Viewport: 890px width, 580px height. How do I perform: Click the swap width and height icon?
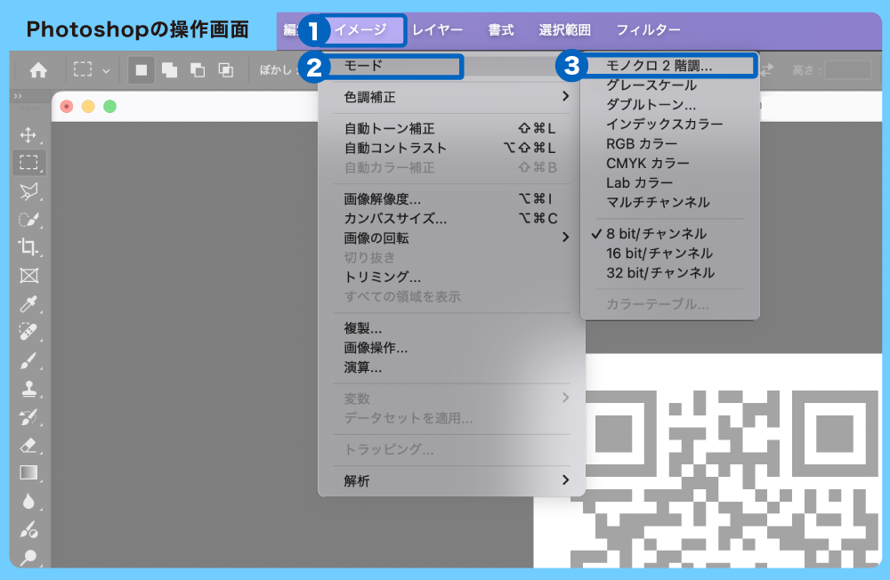click(767, 69)
